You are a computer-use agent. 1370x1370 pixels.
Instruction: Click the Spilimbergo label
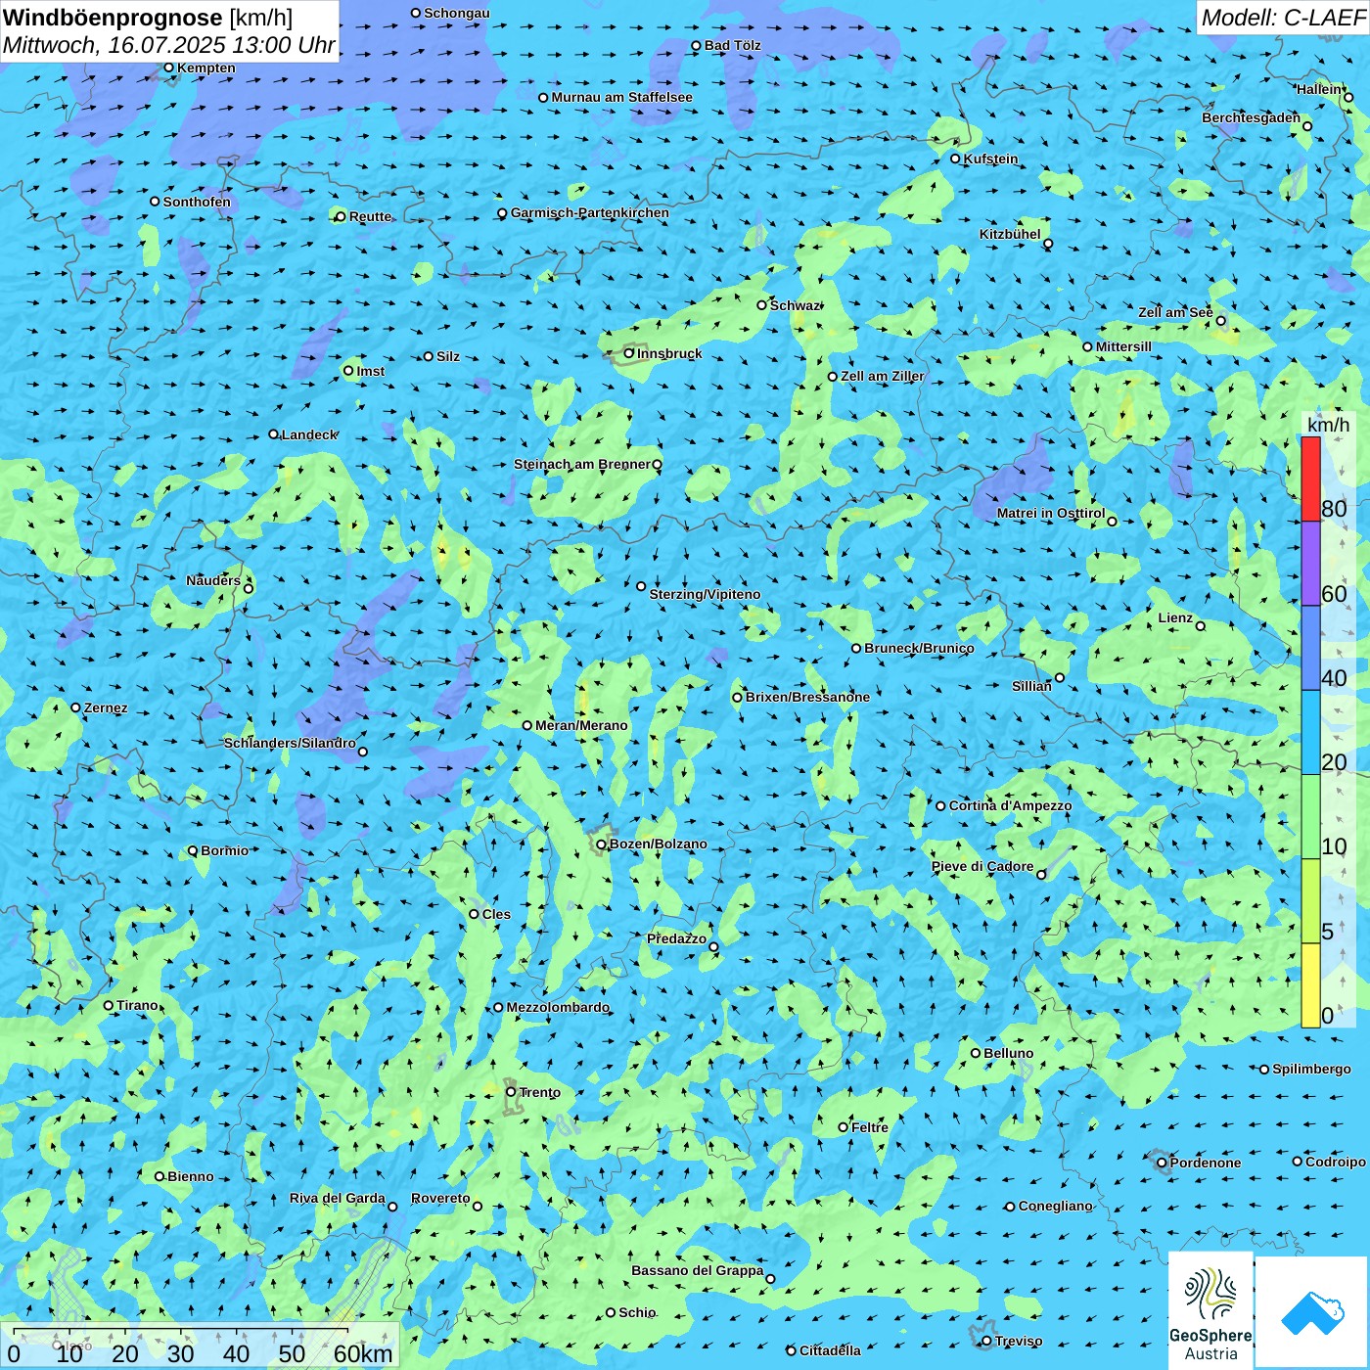[1312, 1069]
